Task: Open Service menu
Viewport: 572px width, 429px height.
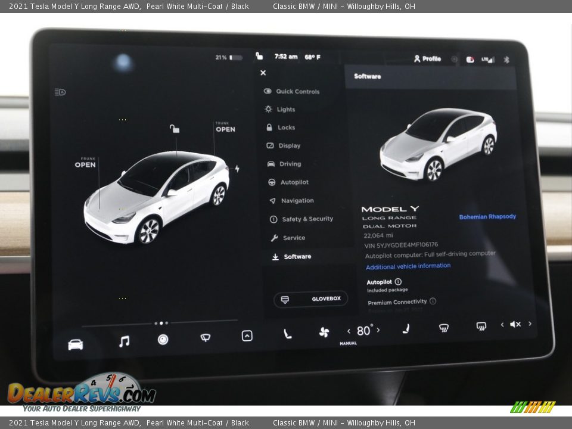Action: tap(288, 238)
